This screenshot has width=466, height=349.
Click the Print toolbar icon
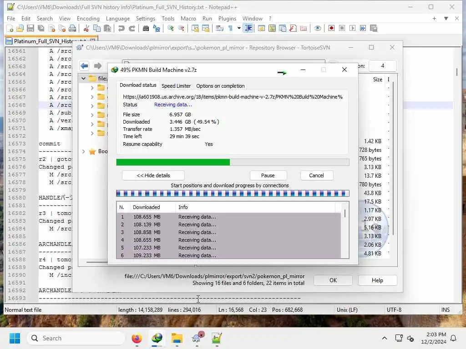click(x=72, y=29)
